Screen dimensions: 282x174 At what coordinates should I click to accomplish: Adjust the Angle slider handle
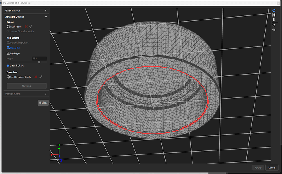coord(39,62)
